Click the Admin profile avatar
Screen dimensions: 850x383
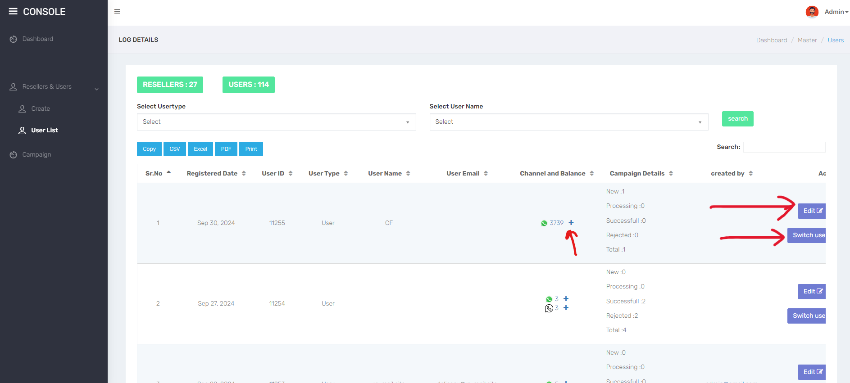812,12
